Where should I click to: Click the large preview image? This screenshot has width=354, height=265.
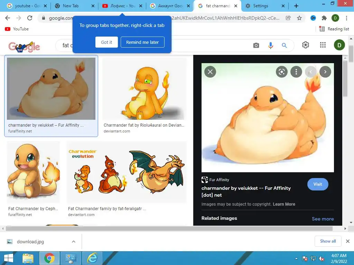[268, 118]
